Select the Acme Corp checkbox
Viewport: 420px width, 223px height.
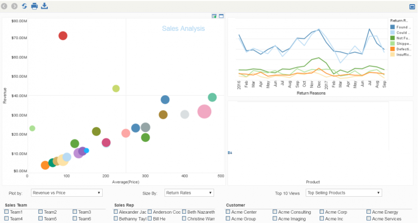(x=321, y=212)
